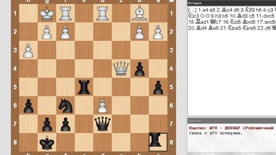Pick the white pawn on a2
The image size is (276, 155).
tap(158, 32)
